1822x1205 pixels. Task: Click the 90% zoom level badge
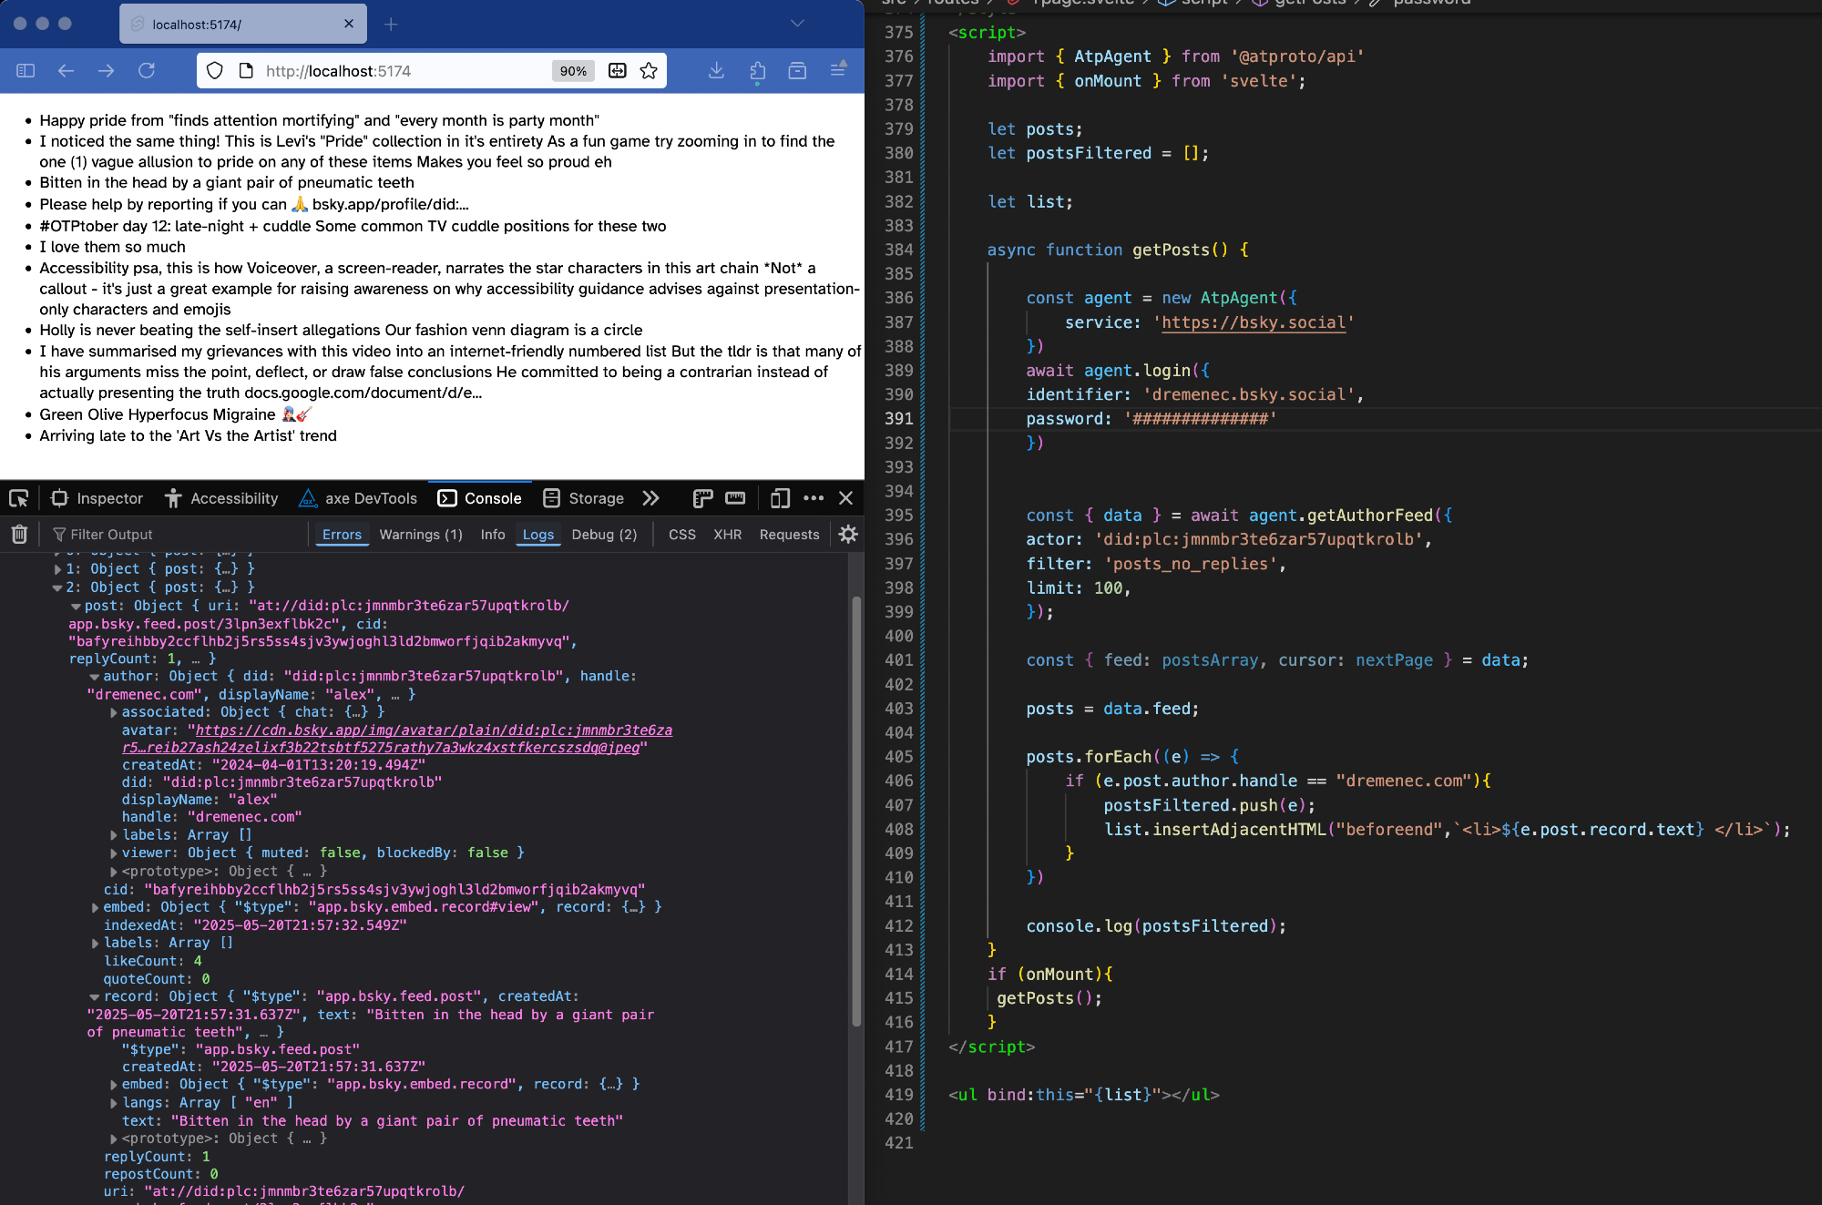(x=573, y=71)
